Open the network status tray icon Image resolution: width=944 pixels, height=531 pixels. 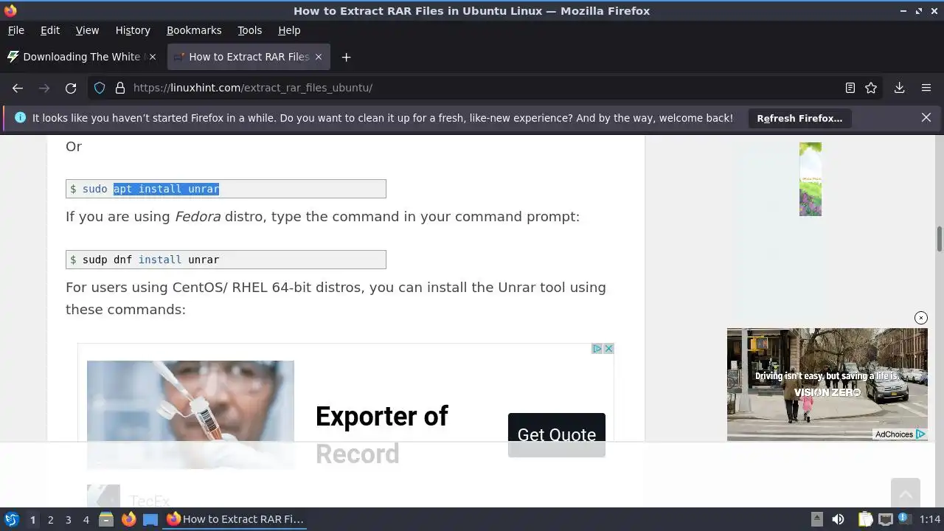(x=886, y=519)
